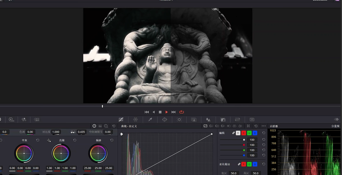Screen dimensions: 342x175
Task: Enable the green curve channel in 编辑
Action: point(249,133)
